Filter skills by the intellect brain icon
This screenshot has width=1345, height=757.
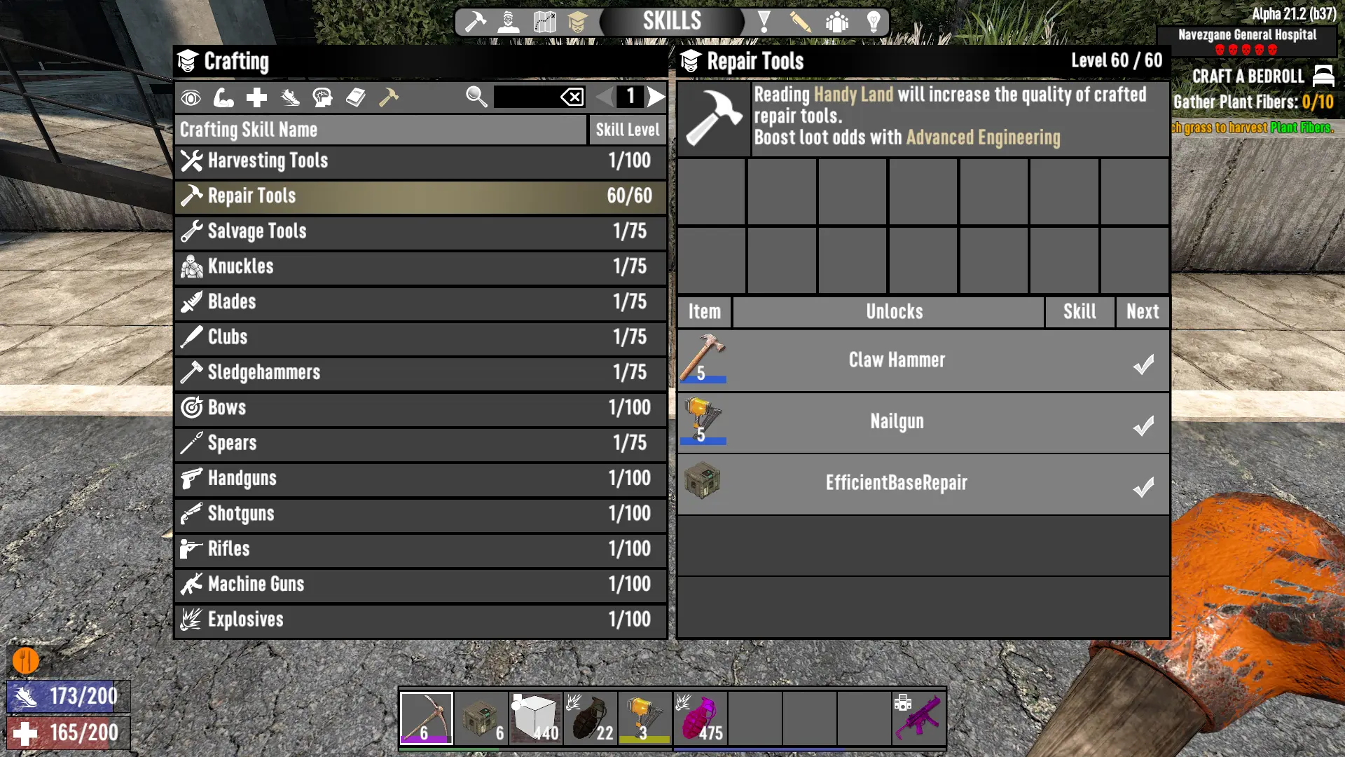click(322, 97)
